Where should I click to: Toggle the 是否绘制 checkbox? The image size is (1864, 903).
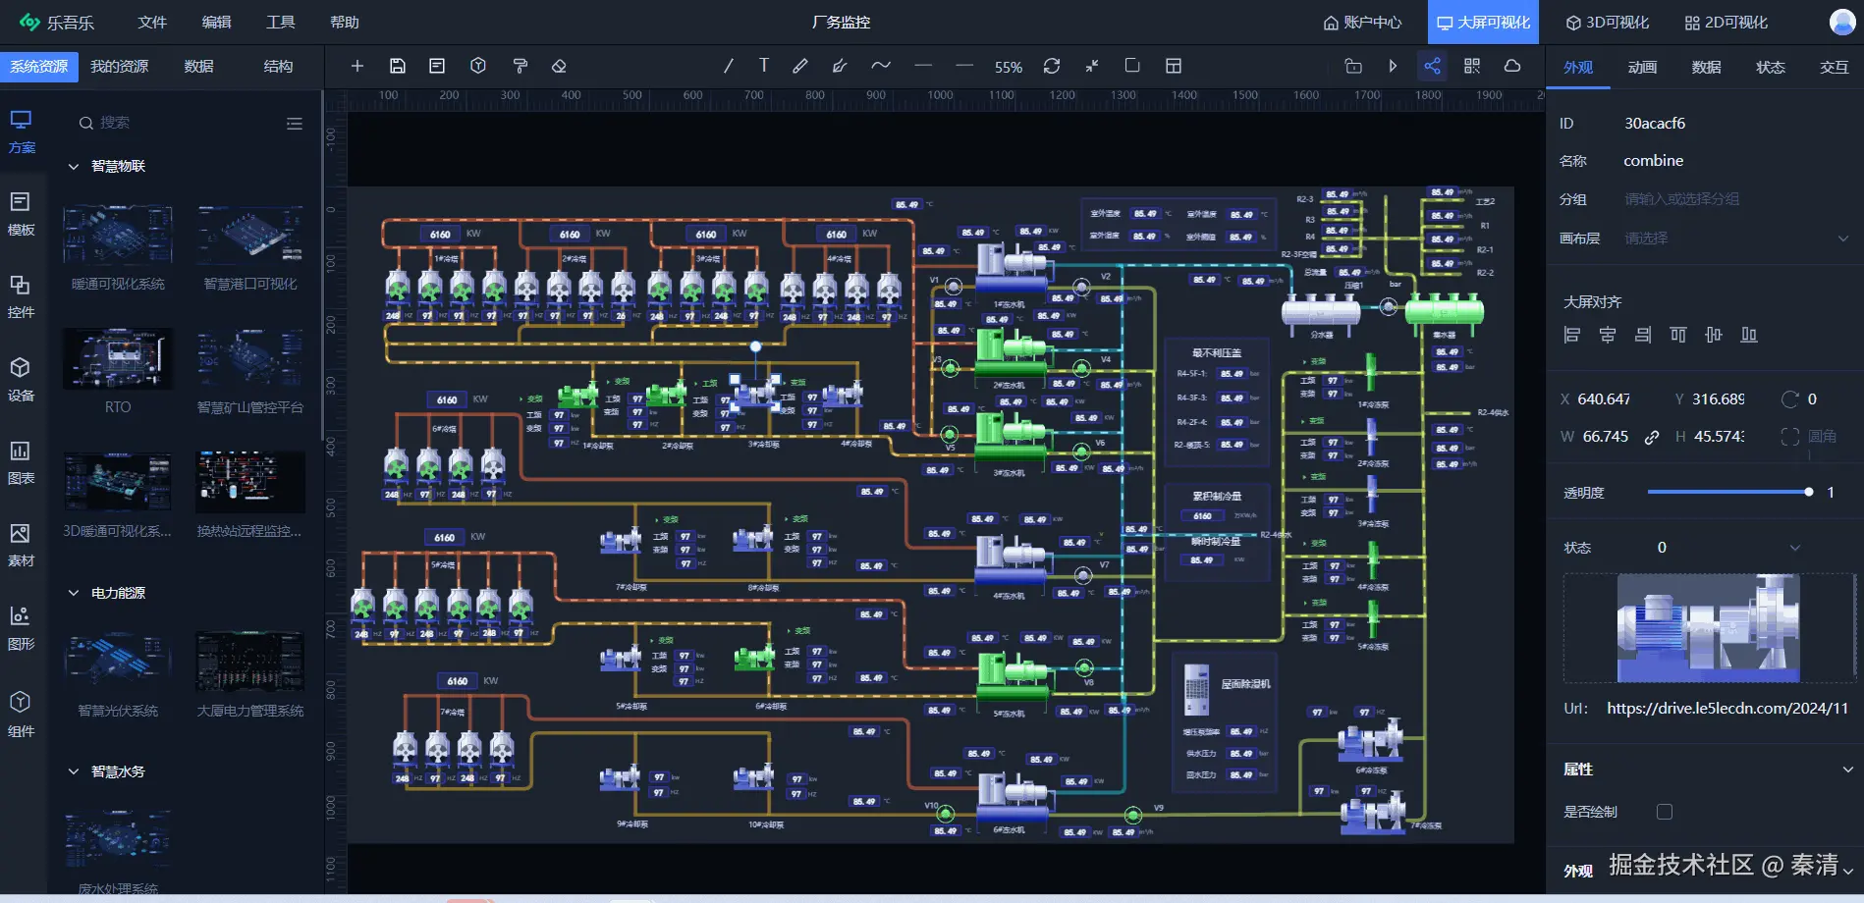pyautogui.click(x=1664, y=812)
